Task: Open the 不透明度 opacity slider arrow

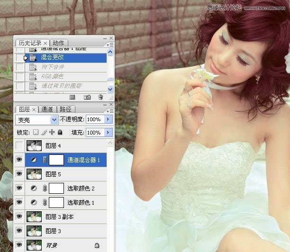Action: coord(108,119)
